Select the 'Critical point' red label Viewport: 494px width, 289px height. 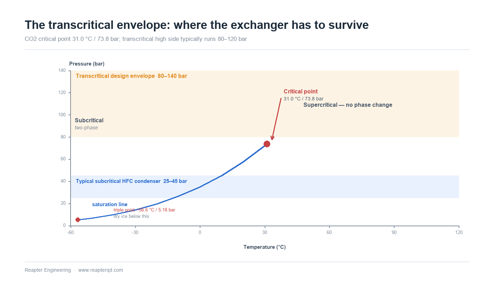(301, 92)
